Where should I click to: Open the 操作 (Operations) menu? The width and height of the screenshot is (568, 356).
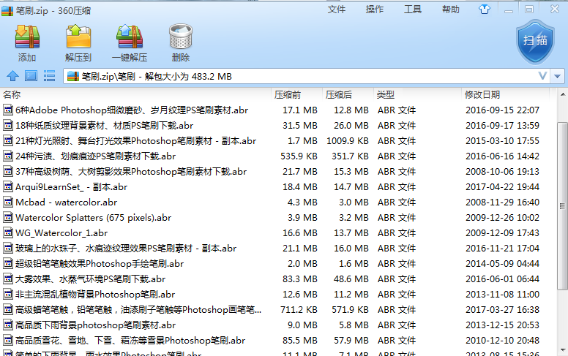[375, 10]
